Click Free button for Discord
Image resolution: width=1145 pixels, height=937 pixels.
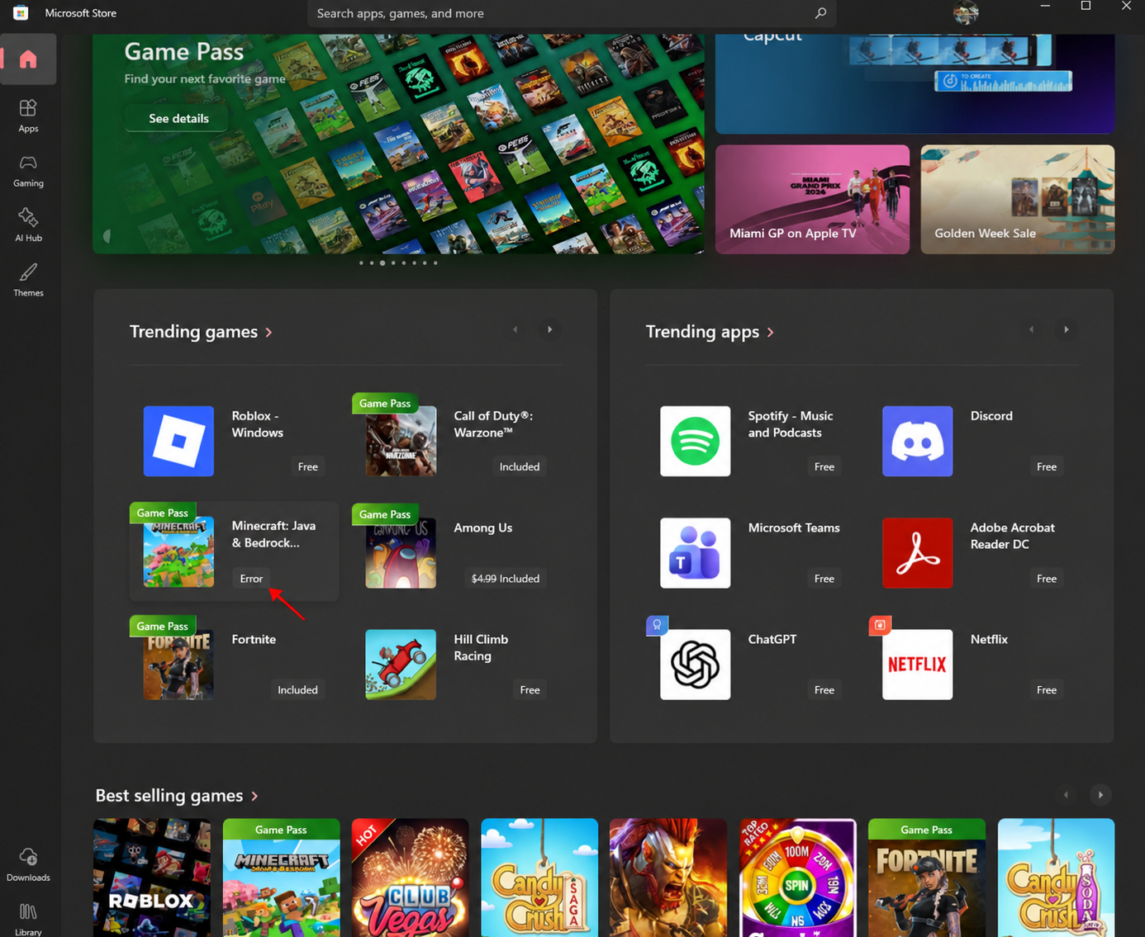tap(1046, 466)
